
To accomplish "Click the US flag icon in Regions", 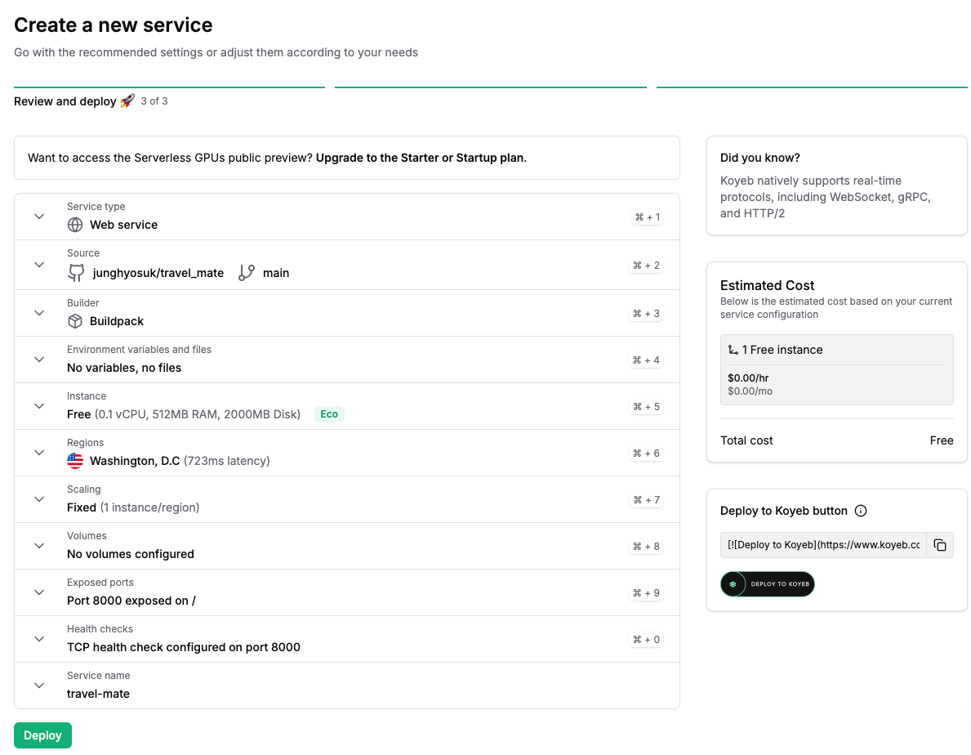I will click(x=75, y=461).
